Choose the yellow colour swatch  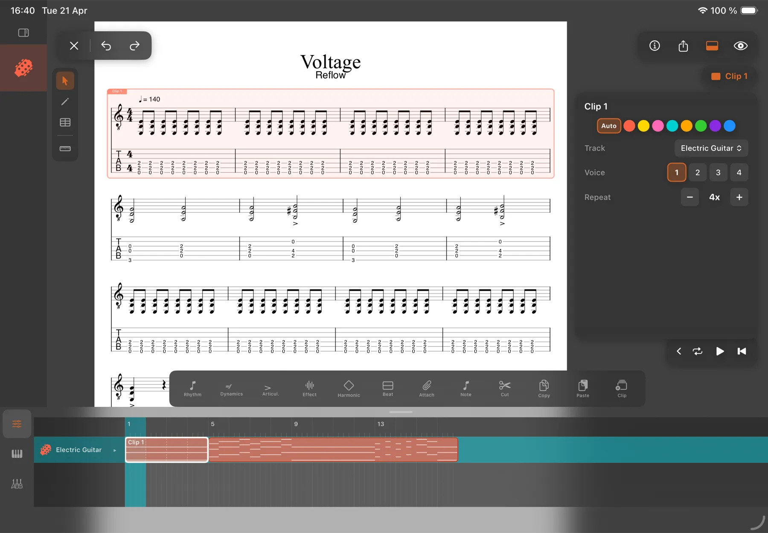pos(643,126)
